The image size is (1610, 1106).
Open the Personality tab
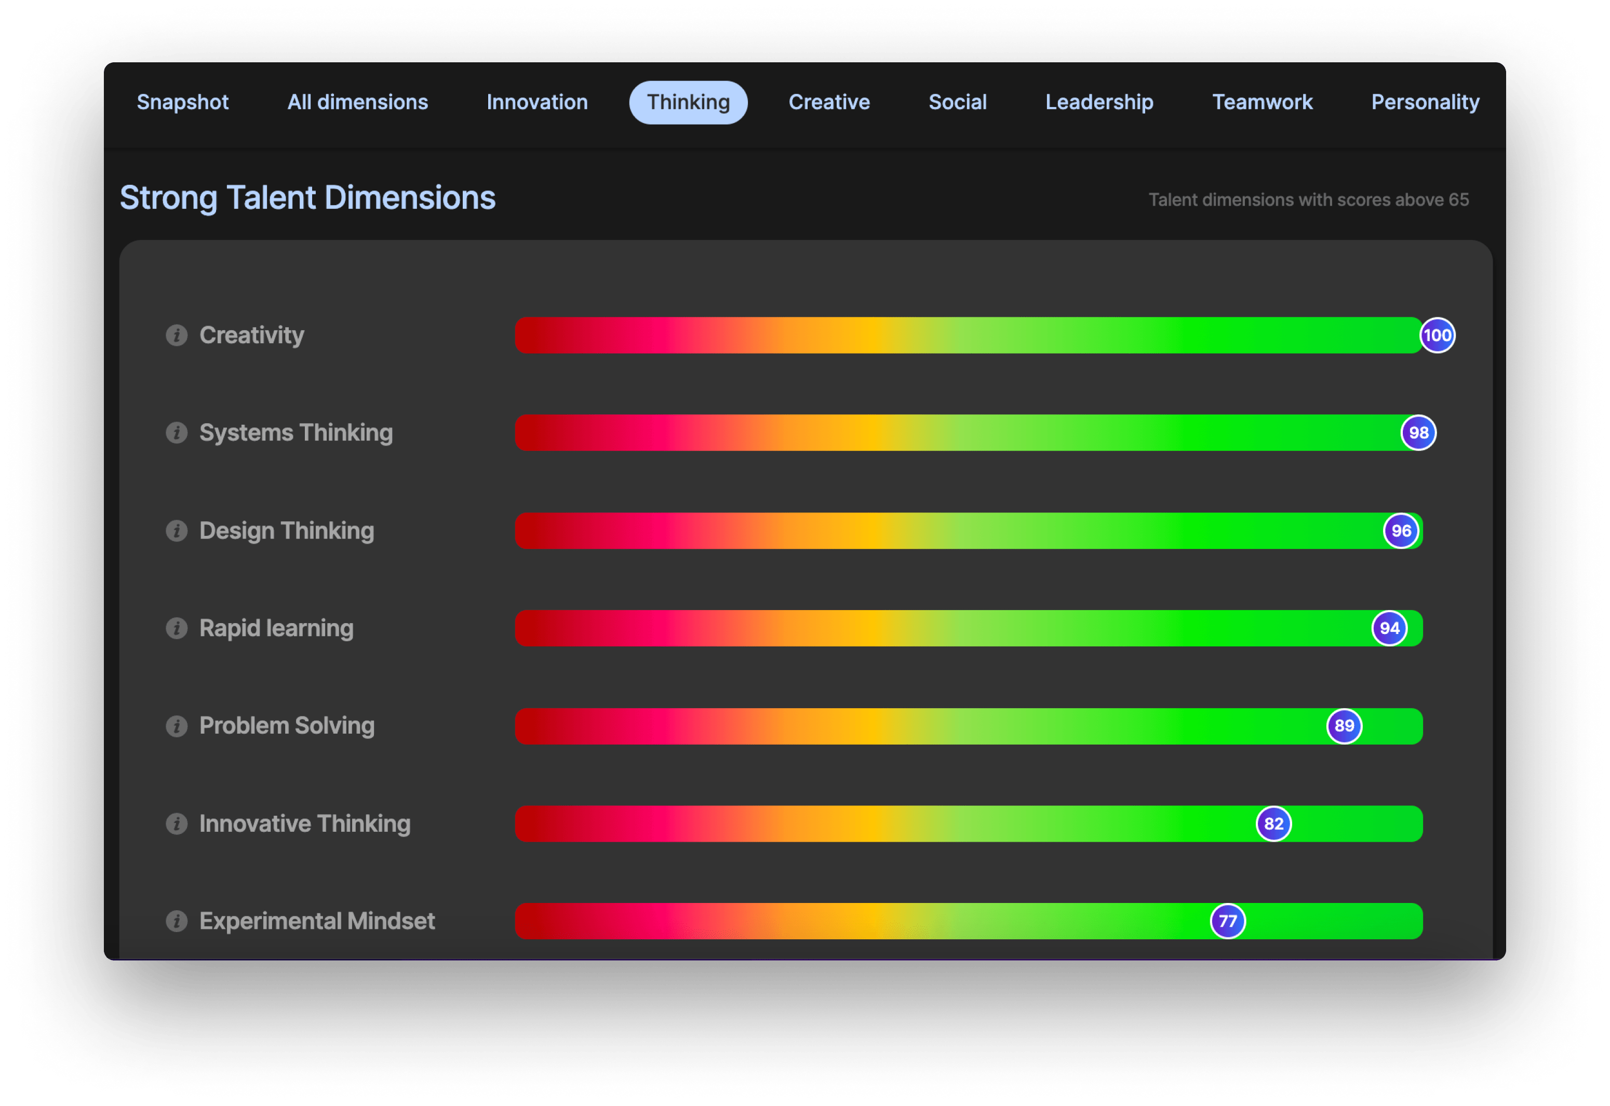coord(1425,103)
